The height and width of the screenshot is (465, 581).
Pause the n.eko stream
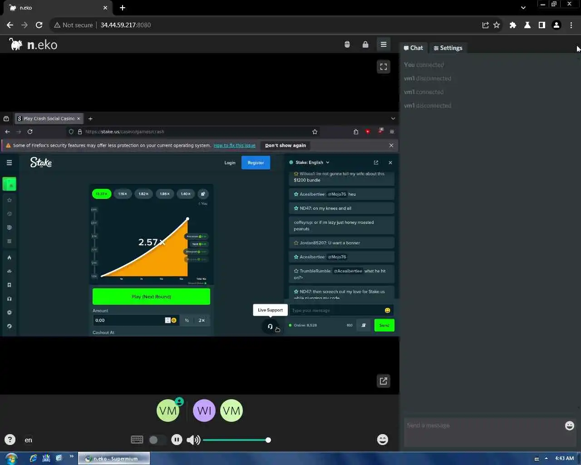(x=177, y=440)
